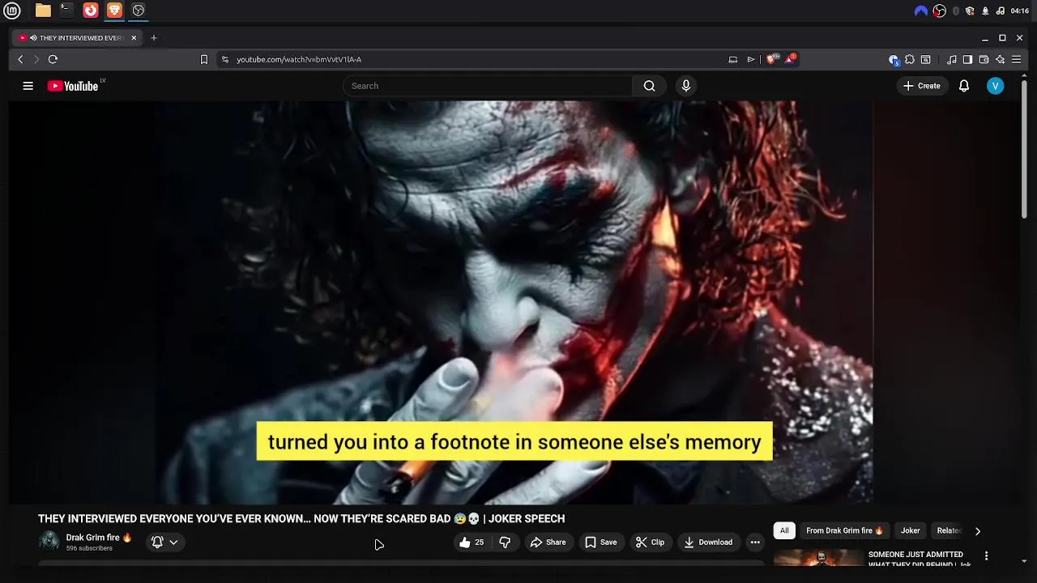The width and height of the screenshot is (1037, 583).
Task: Open more actions three-dot menu under video
Action: click(755, 543)
